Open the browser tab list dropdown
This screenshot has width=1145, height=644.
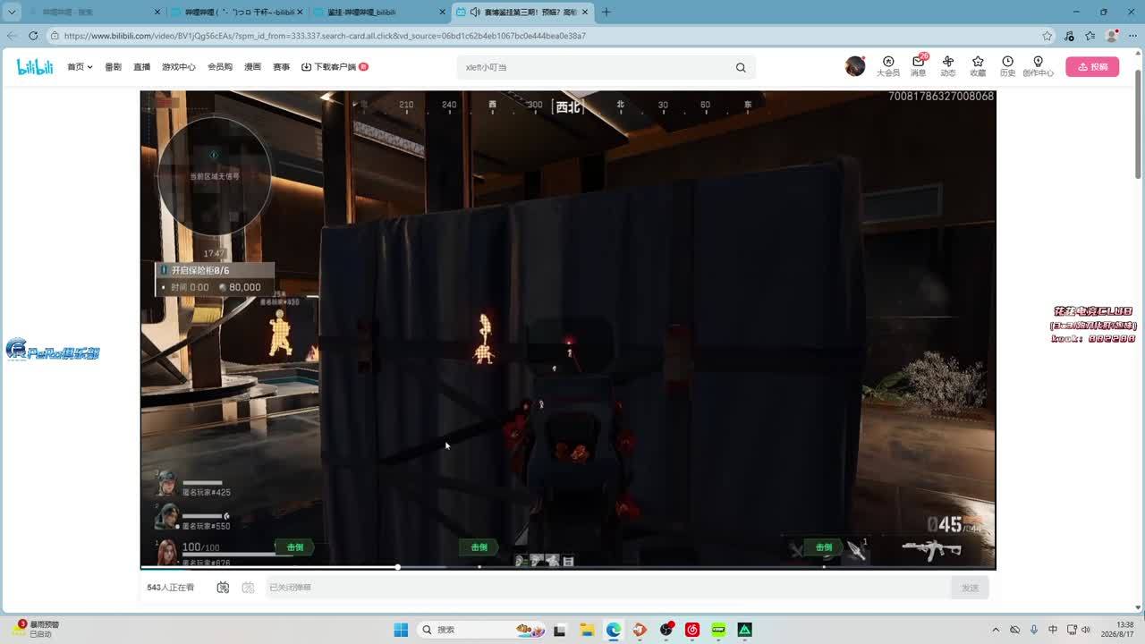pos(12,12)
